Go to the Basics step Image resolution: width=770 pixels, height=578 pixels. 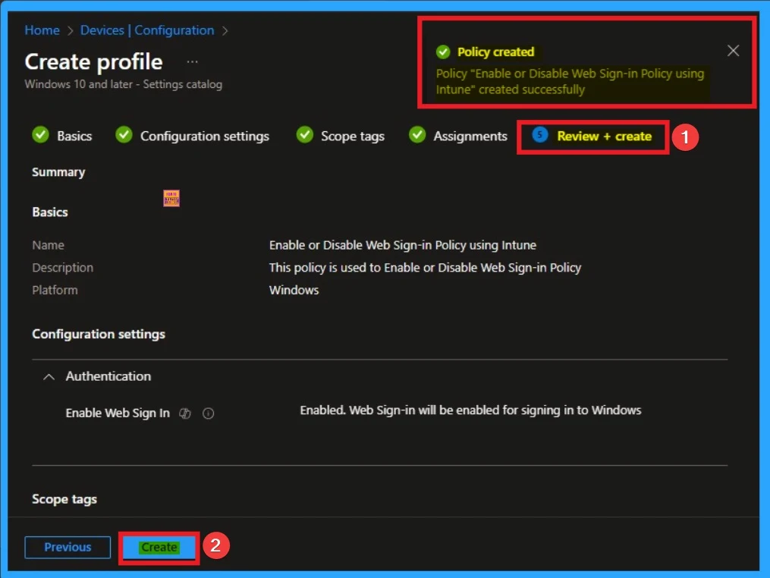(x=74, y=136)
